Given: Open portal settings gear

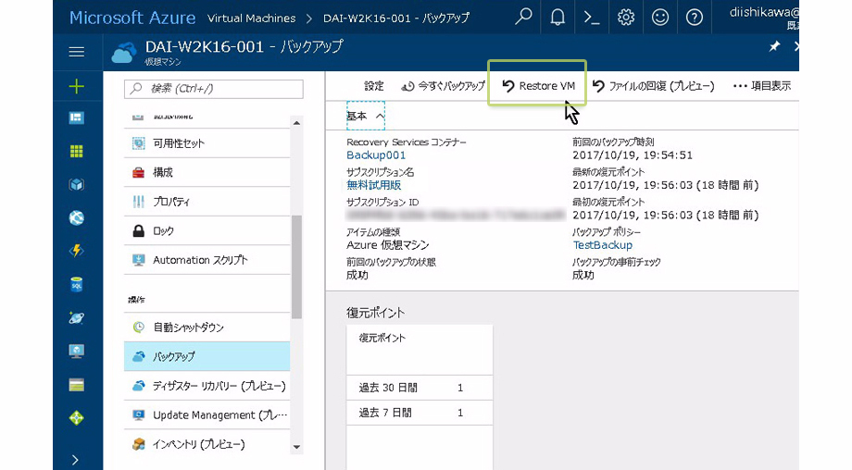Looking at the screenshot, I should pyautogui.click(x=626, y=18).
